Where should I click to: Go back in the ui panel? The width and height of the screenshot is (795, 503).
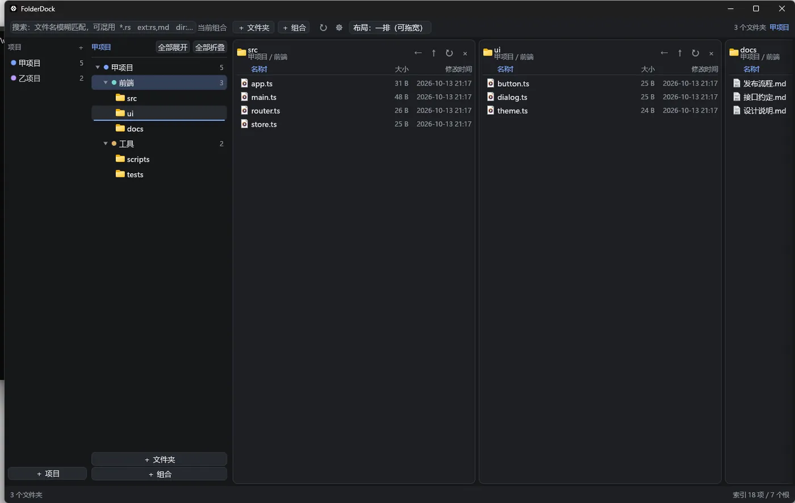coord(664,53)
